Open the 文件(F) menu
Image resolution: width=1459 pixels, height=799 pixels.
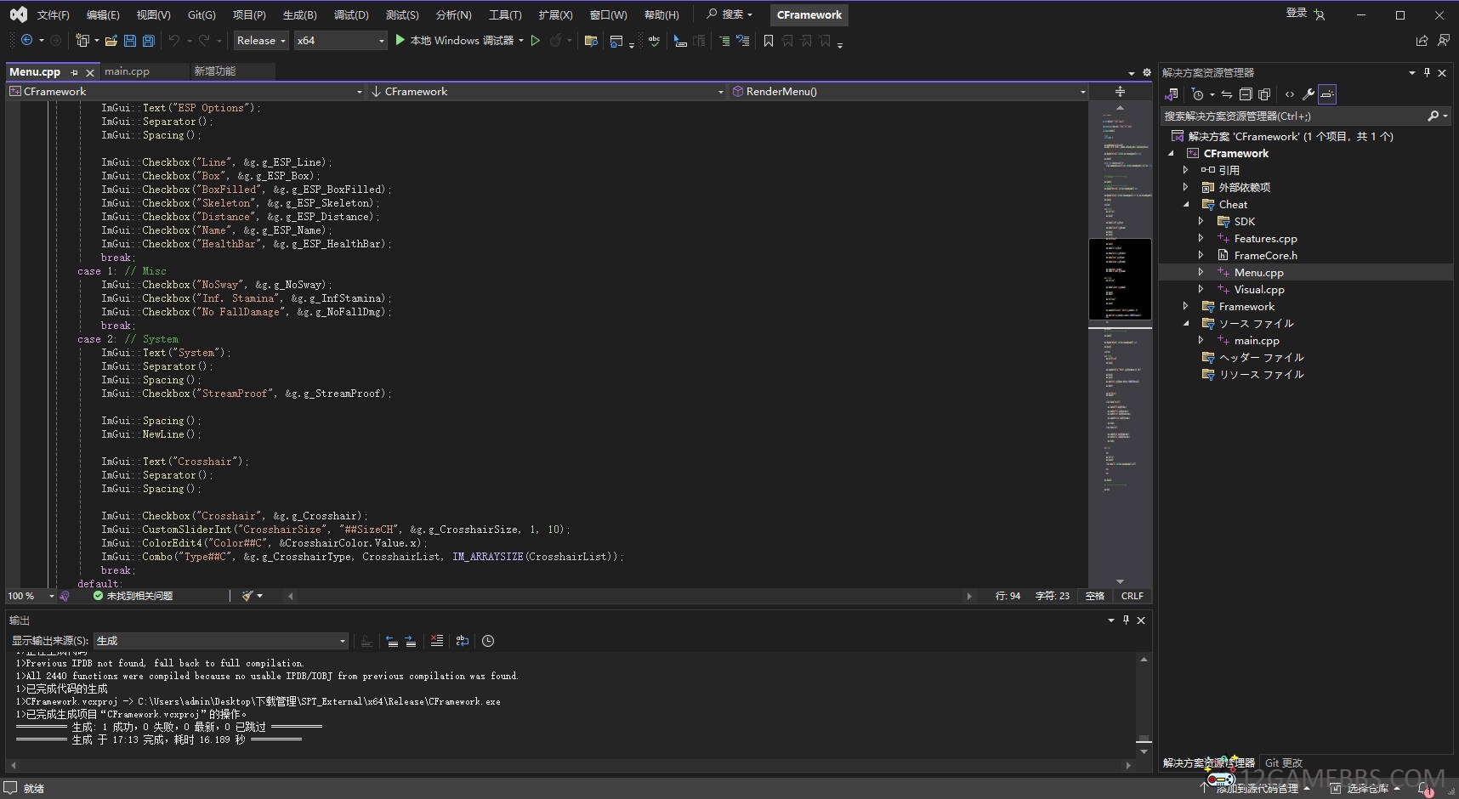tap(53, 14)
